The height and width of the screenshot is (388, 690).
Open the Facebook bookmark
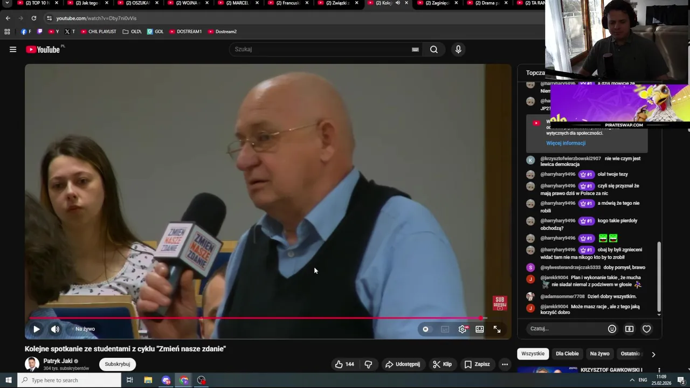26,32
